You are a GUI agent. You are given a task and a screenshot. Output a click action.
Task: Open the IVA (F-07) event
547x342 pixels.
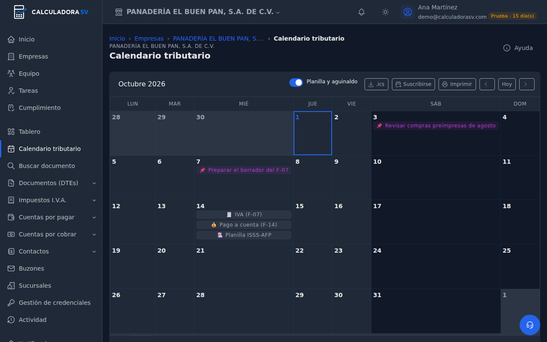coord(244,215)
